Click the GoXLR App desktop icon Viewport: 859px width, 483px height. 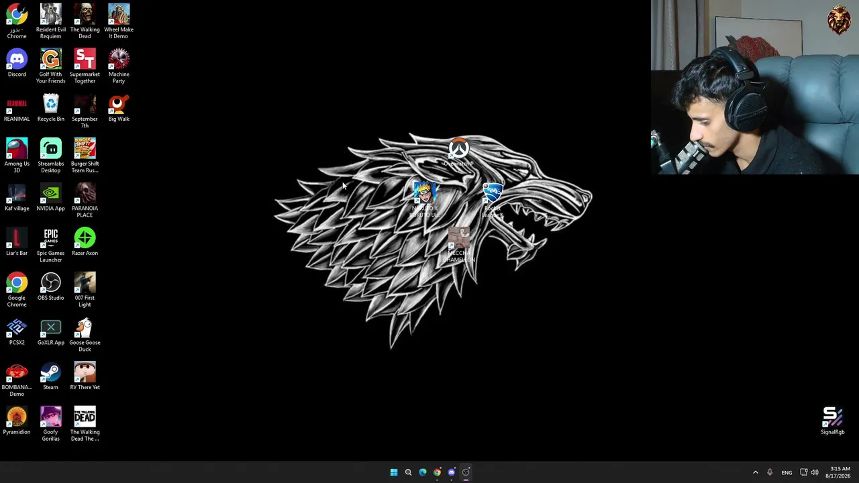point(51,331)
